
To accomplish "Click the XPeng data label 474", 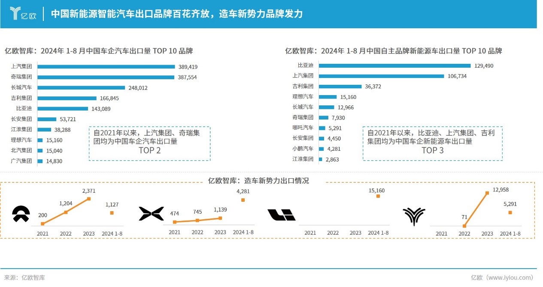I will (174, 213).
